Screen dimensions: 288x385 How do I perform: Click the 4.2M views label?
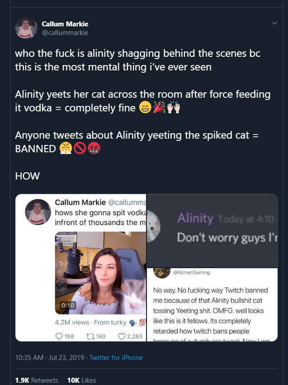(72, 322)
